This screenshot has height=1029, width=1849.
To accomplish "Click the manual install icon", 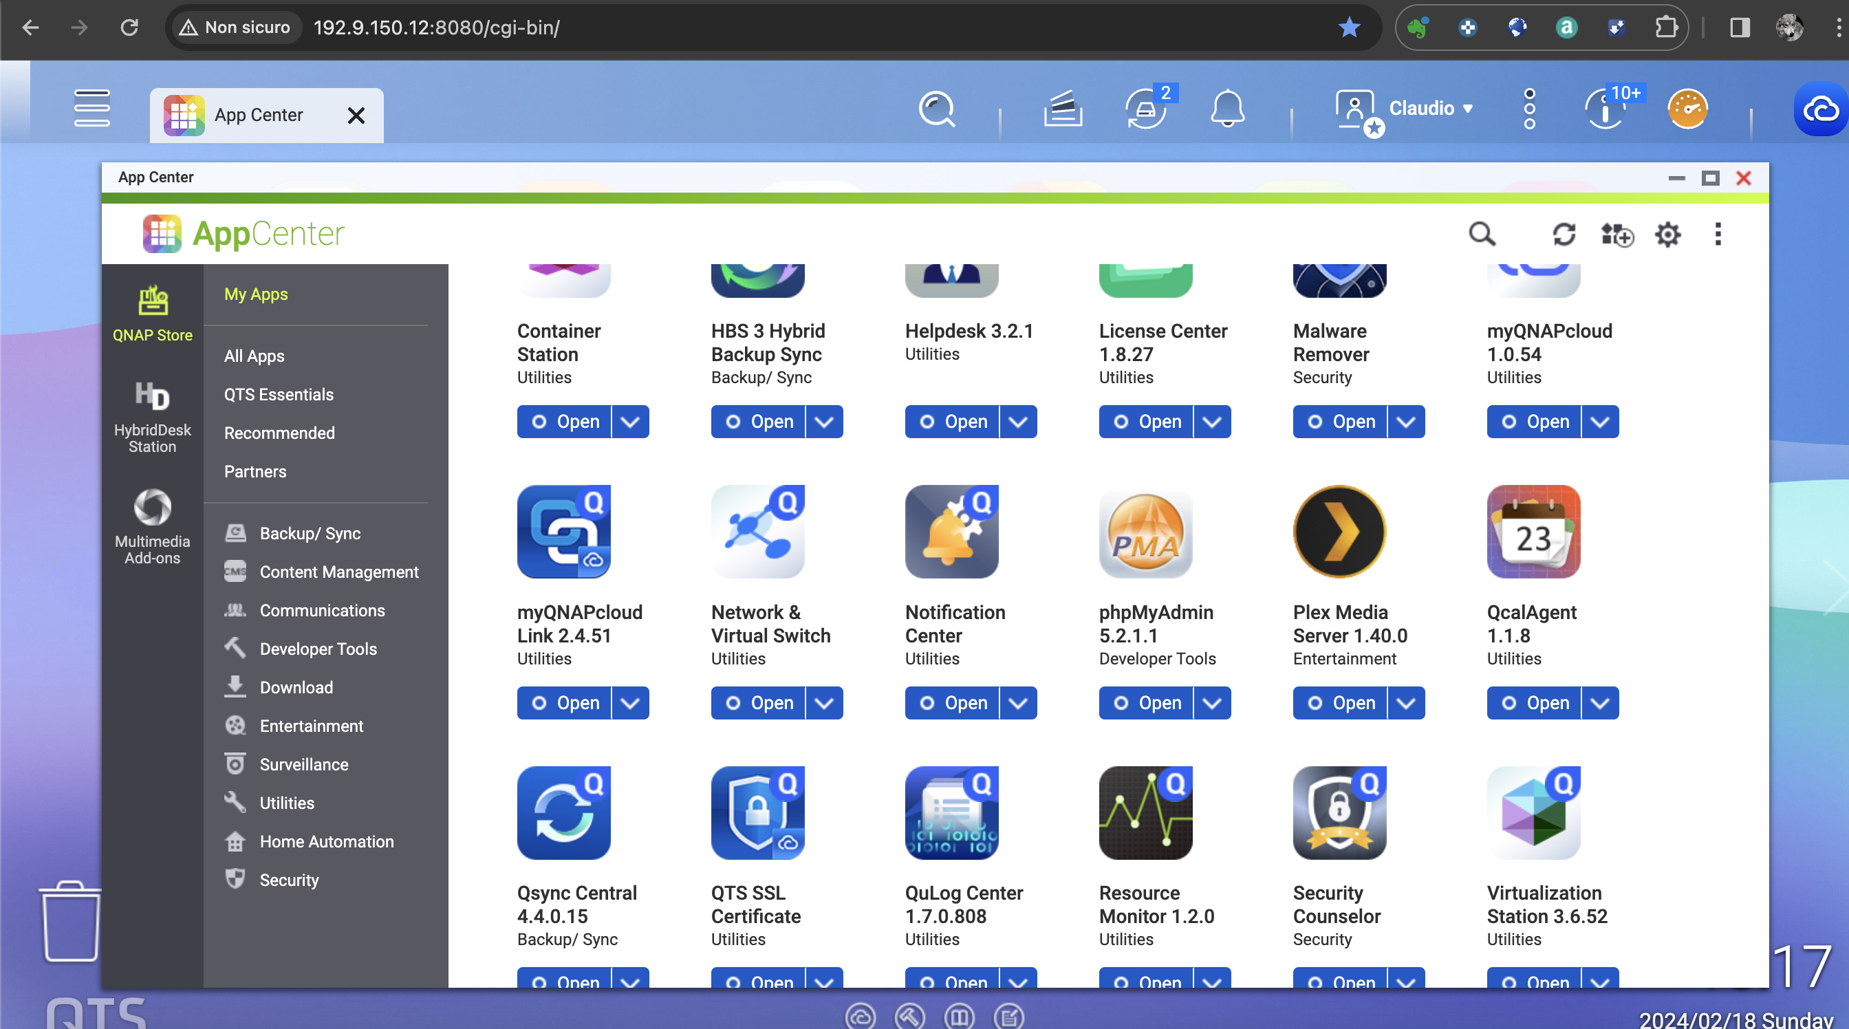I will pos(1616,234).
